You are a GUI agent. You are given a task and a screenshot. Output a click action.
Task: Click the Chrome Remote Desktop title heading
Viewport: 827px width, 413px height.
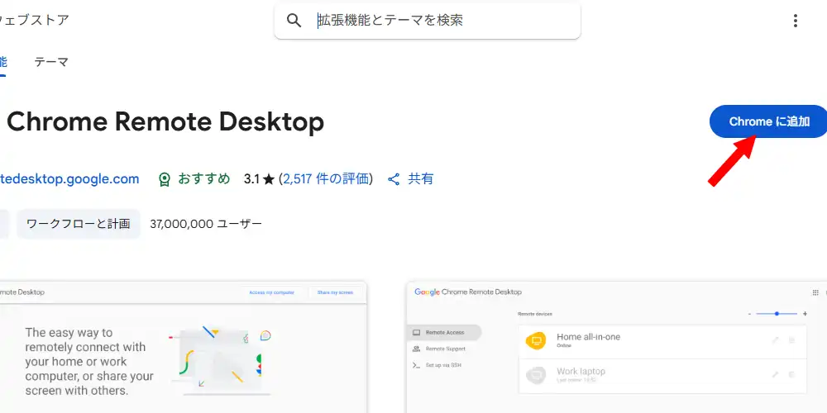(x=165, y=121)
